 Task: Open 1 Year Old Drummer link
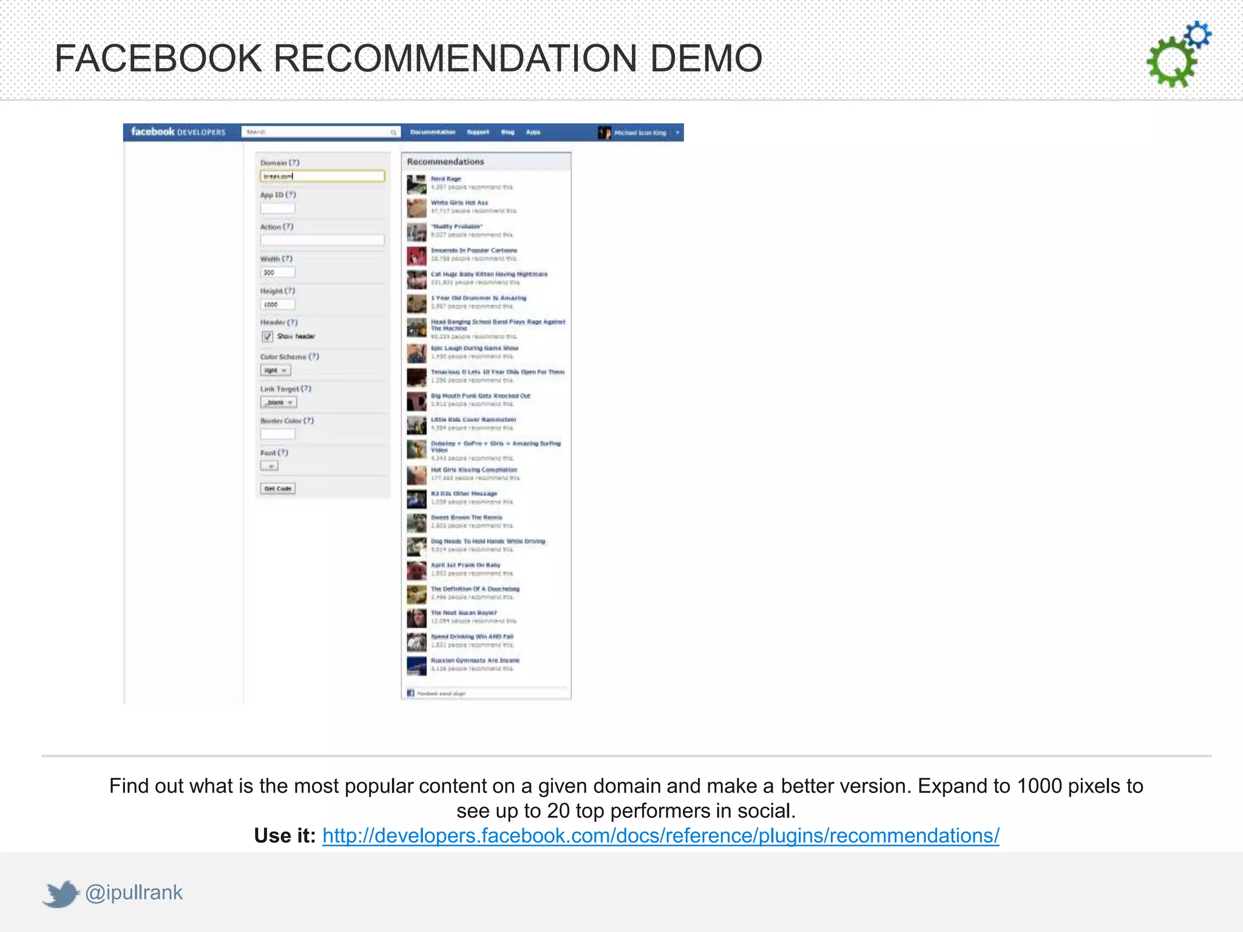tap(479, 298)
